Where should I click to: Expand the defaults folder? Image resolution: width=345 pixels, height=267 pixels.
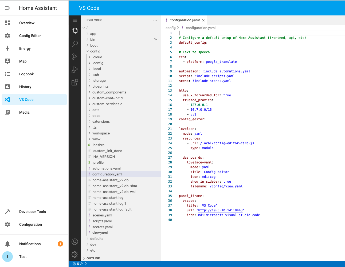tap(87, 239)
